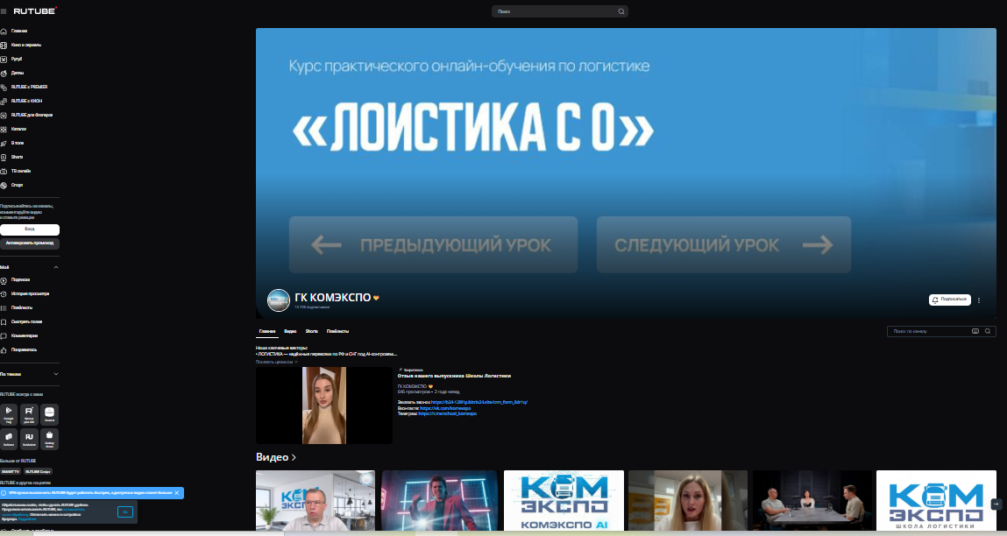
Task: Accept cookies with the Ок button
Action: (125, 511)
